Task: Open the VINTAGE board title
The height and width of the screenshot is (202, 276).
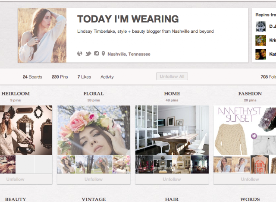Action: point(94,199)
